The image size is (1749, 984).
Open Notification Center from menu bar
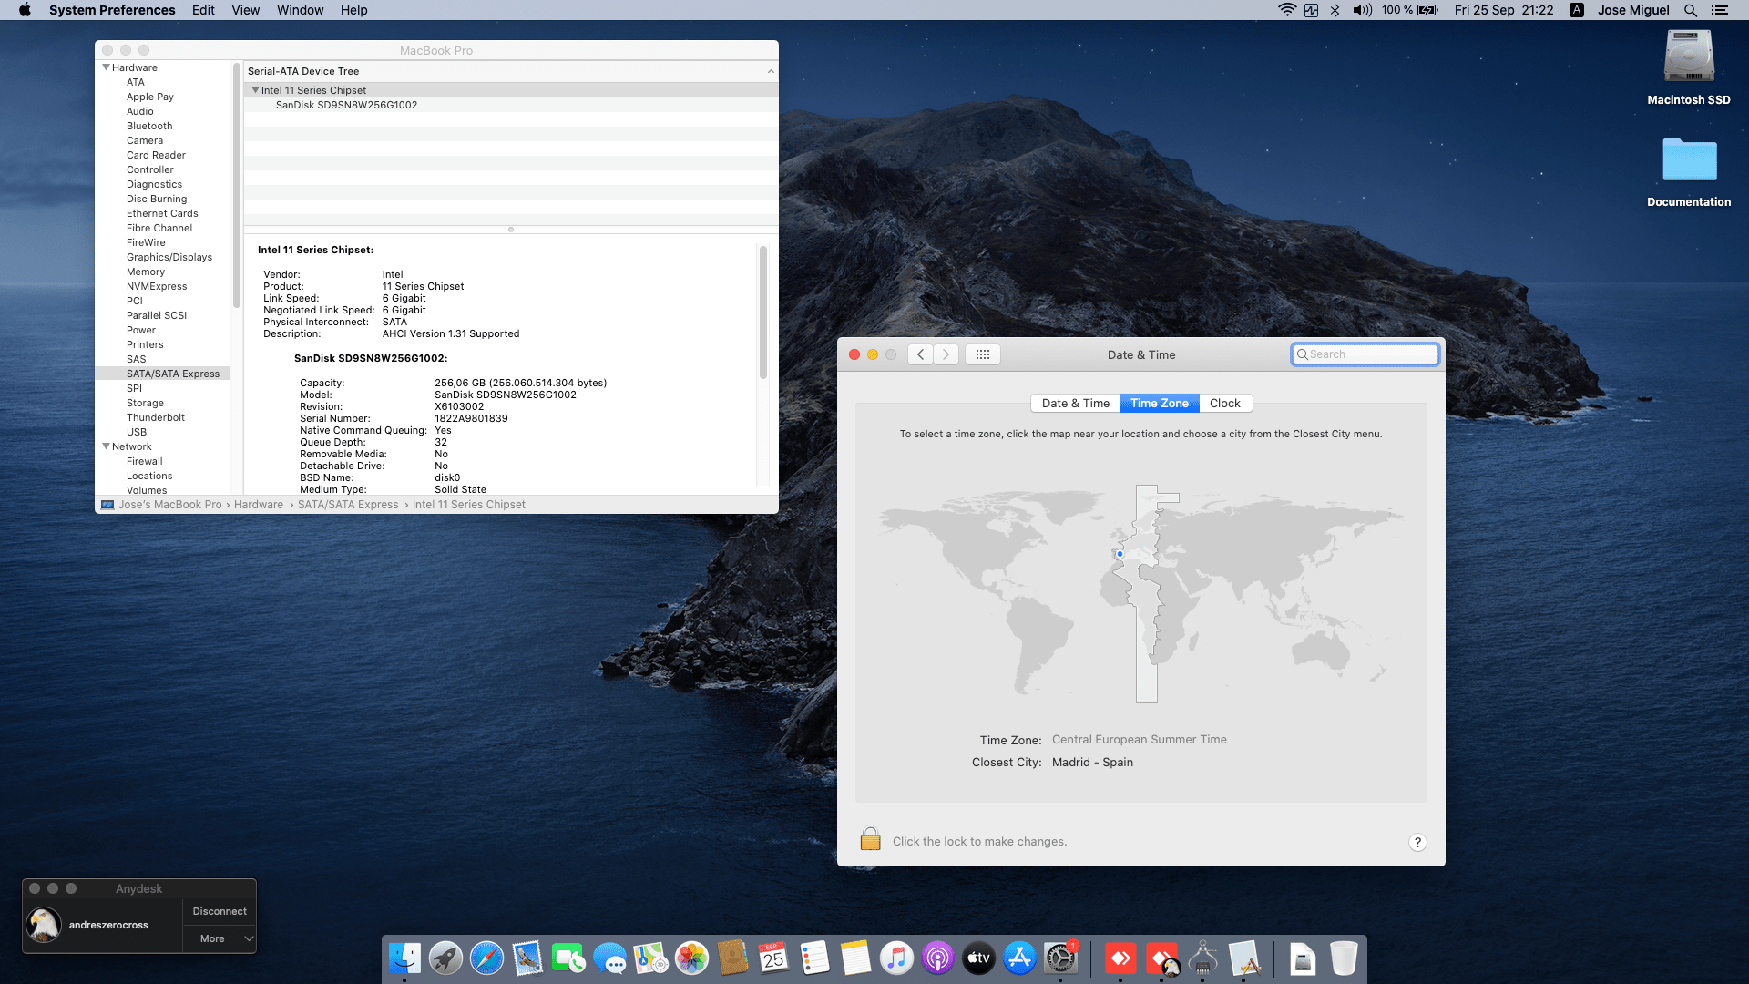pyautogui.click(x=1720, y=10)
